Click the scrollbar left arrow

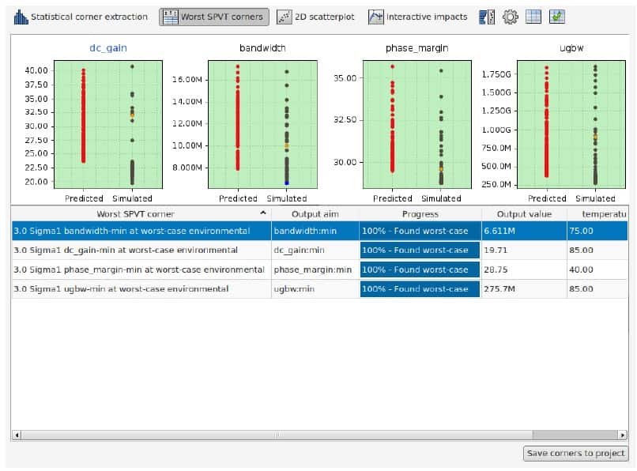click(17, 435)
